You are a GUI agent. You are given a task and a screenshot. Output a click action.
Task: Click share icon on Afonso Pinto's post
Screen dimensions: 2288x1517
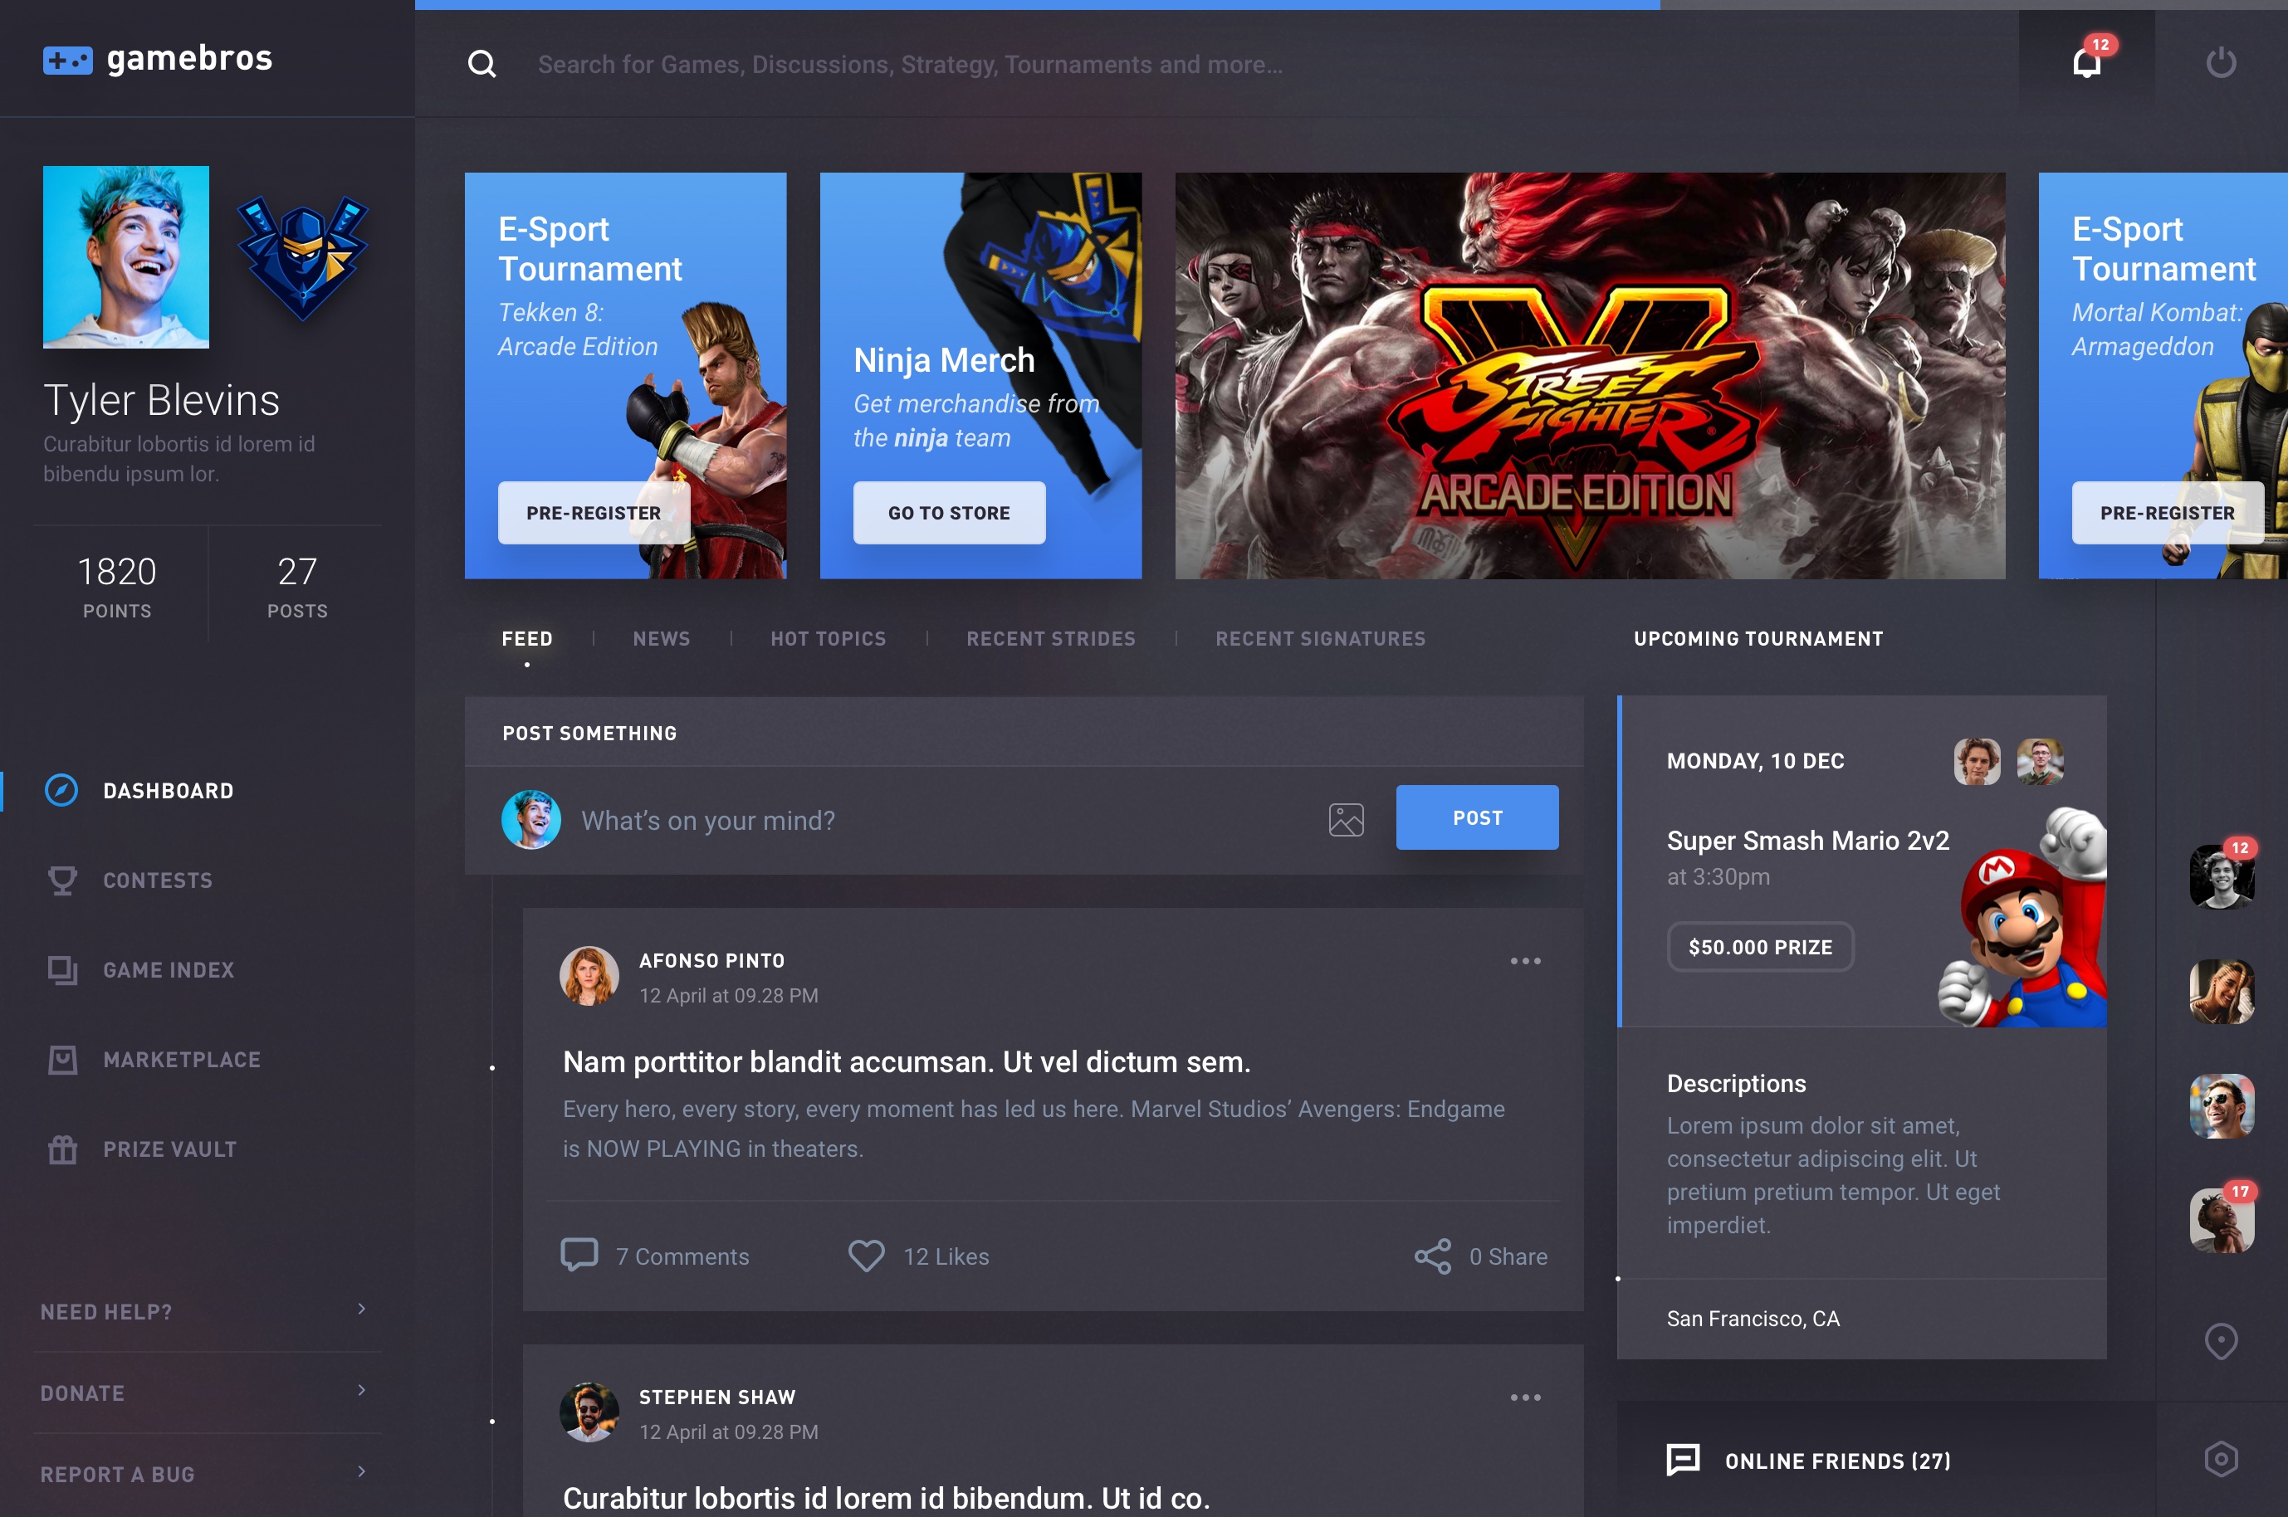pos(1432,1256)
